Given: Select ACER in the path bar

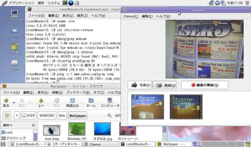Looking at the screenshot, I should tap(28, 115).
